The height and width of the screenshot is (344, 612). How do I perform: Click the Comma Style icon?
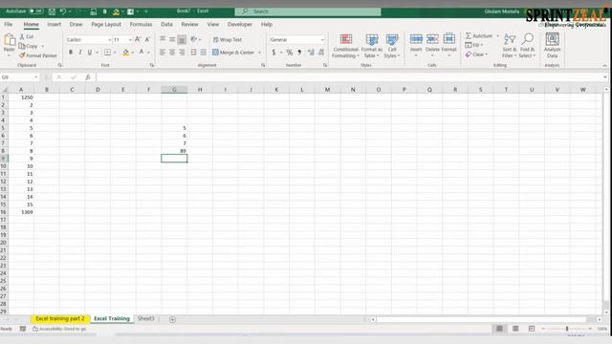(x=299, y=52)
